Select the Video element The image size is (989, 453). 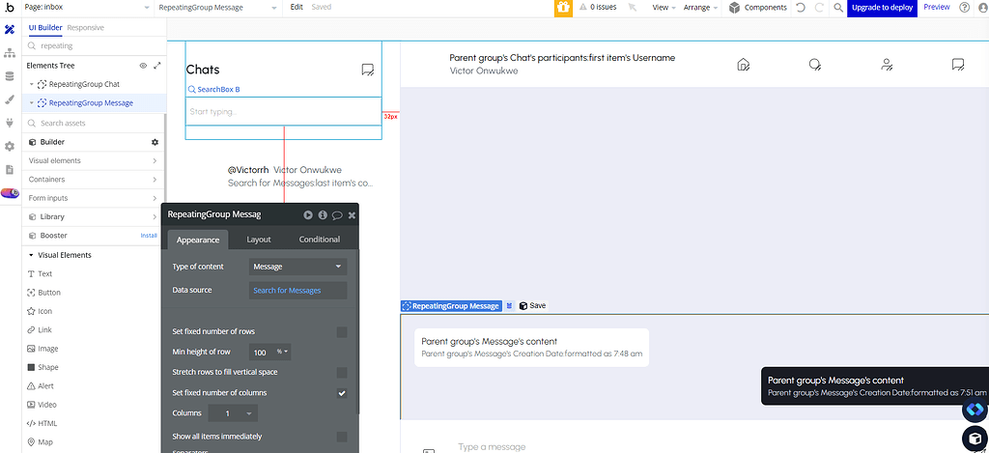[42, 405]
